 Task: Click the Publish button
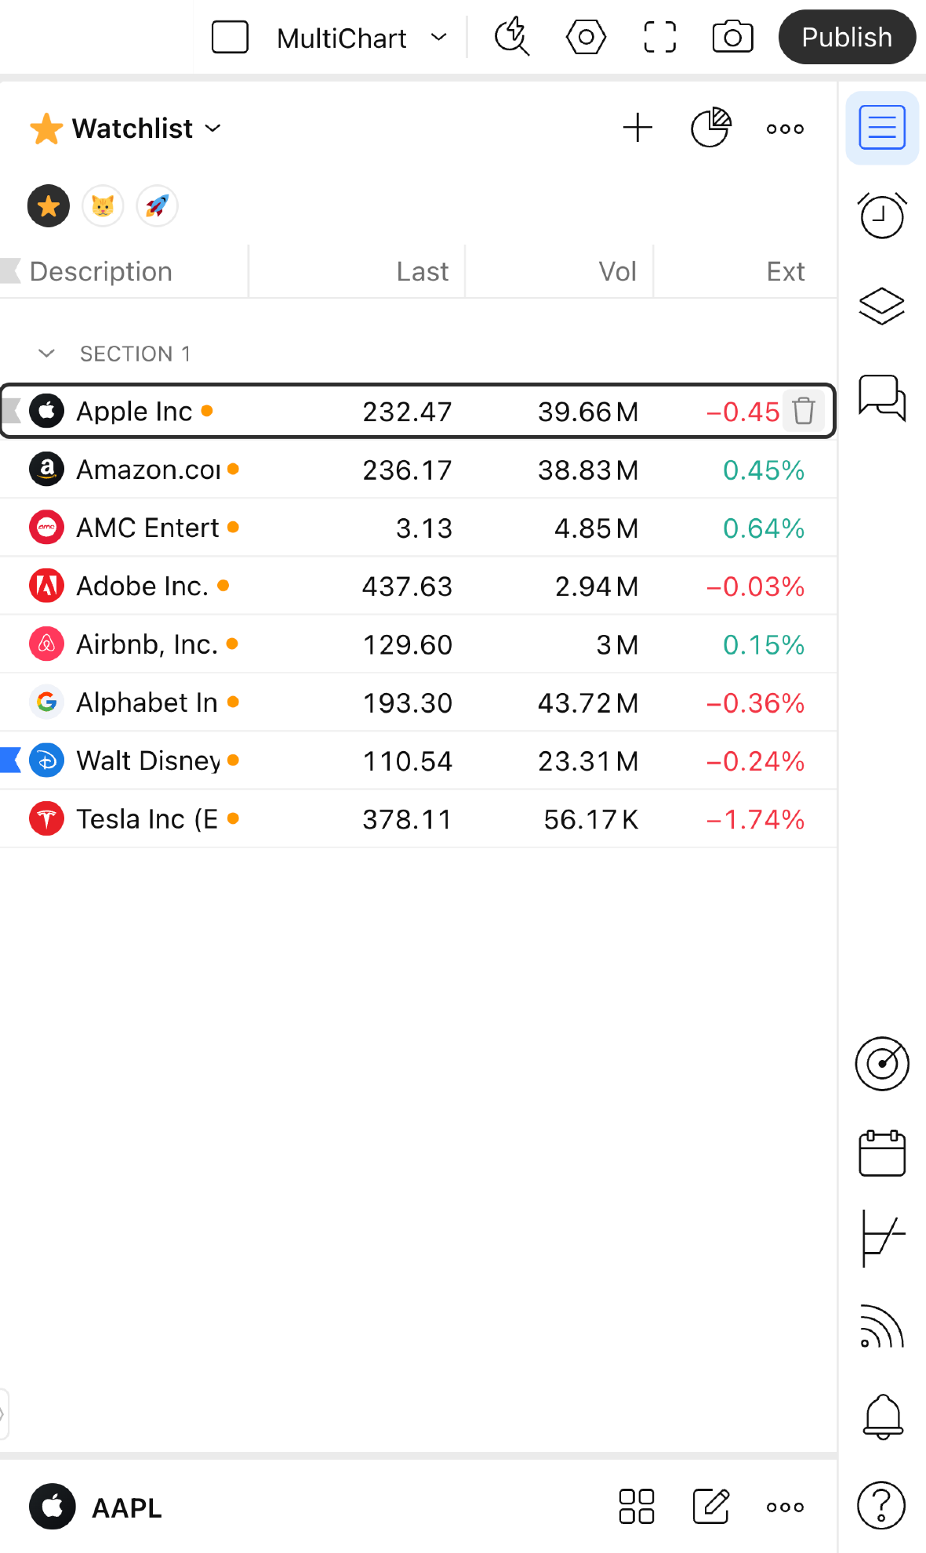(x=847, y=37)
